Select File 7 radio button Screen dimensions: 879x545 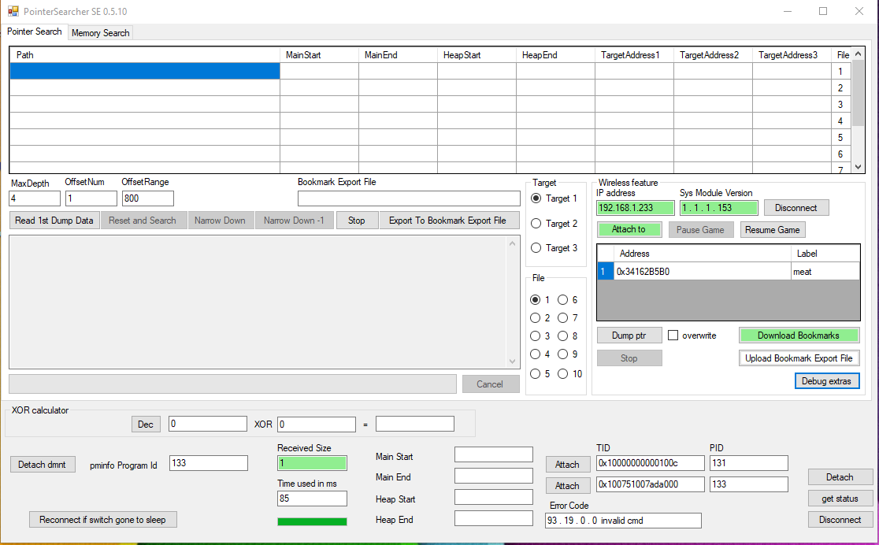pos(568,318)
